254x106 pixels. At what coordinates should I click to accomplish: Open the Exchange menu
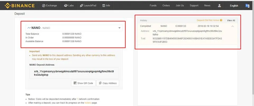point(49,6)
